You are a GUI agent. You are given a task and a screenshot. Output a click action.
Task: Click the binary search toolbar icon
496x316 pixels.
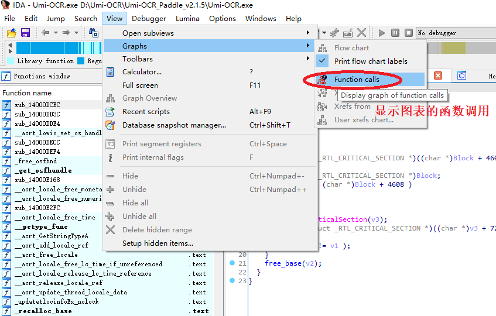(x=94, y=33)
